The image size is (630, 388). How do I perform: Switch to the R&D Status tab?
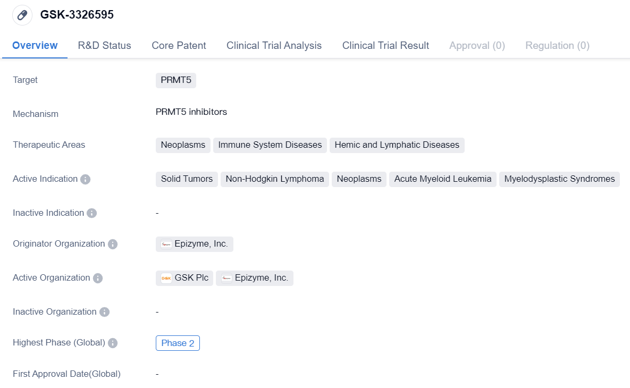pos(104,46)
